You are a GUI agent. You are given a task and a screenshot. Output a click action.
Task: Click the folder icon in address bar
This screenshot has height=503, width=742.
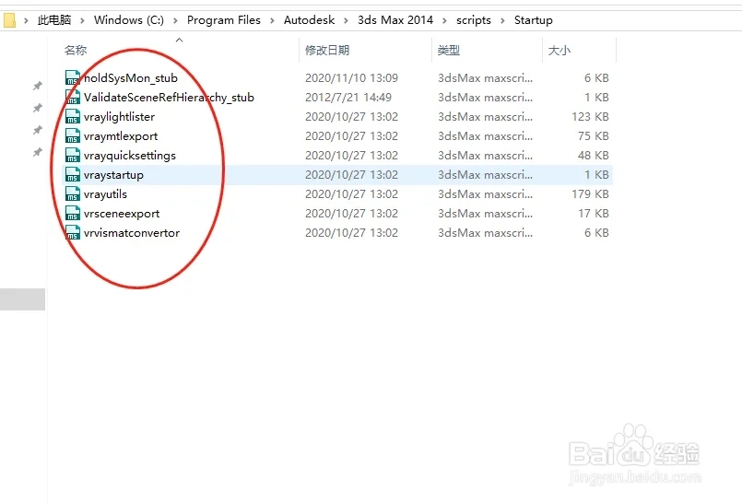[x=9, y=20]
